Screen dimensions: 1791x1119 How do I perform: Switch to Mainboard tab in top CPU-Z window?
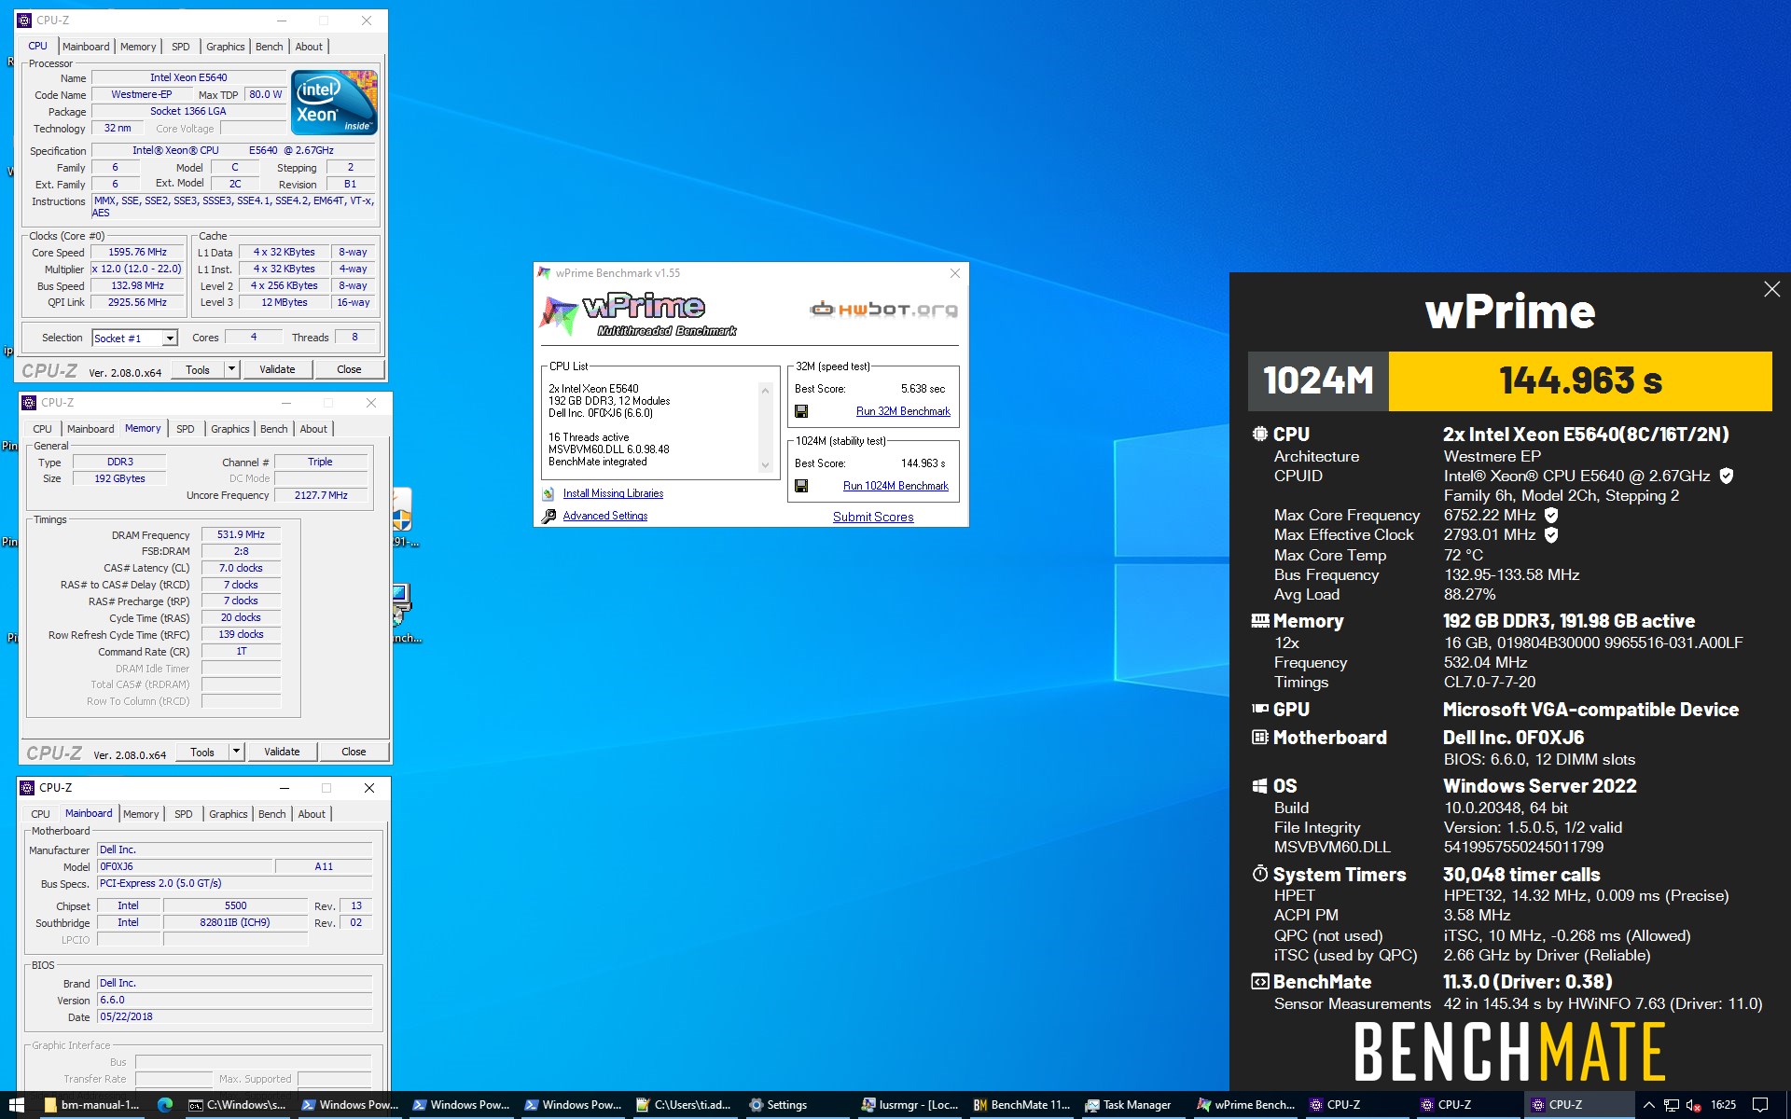[86, 47]
